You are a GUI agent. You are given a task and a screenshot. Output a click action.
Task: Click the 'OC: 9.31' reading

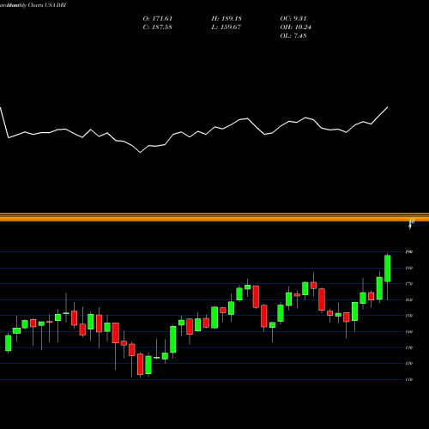(293, 19)
